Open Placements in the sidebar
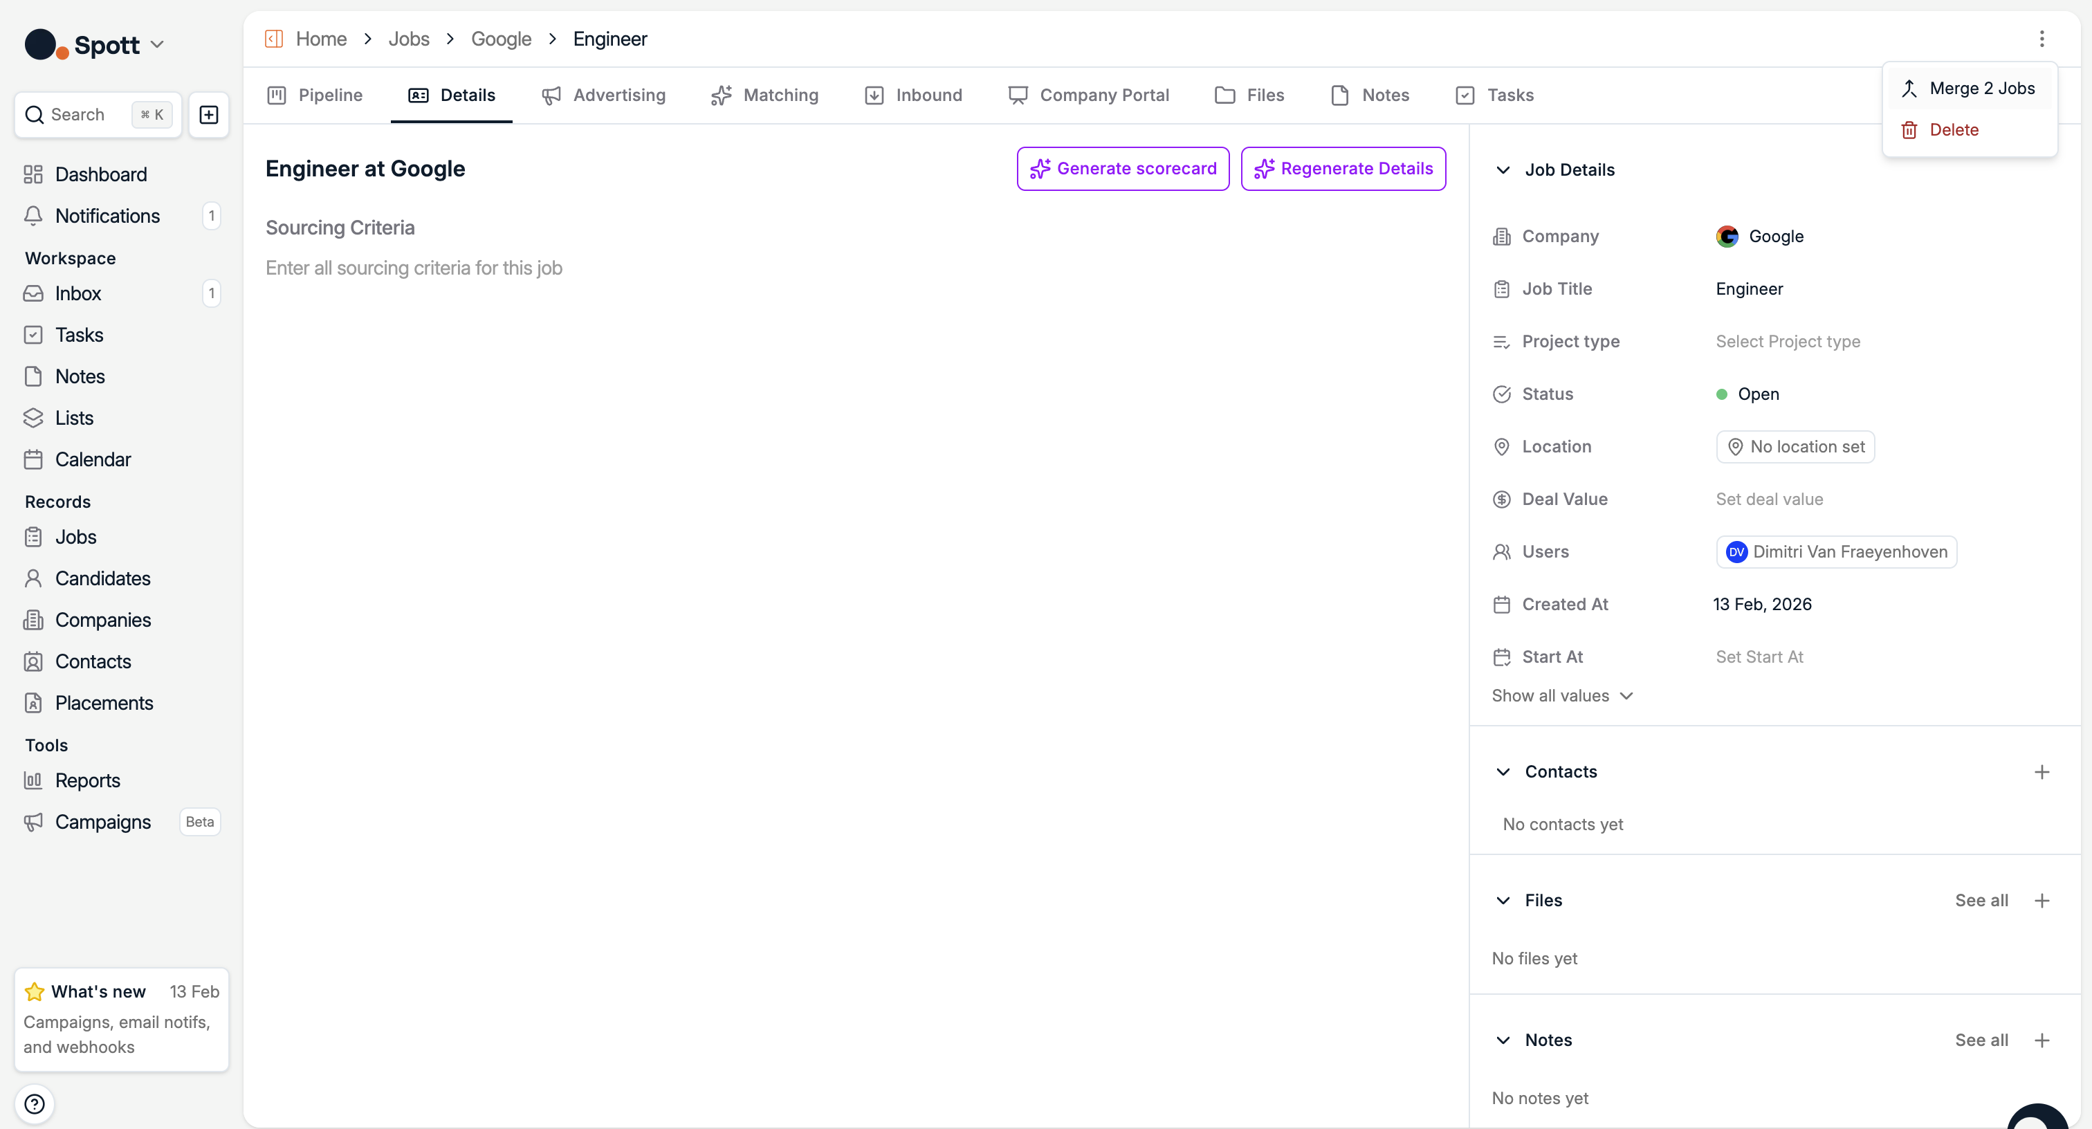Image resolution: width=2092 pixels, height=1129 pixels. click(122, 703)
